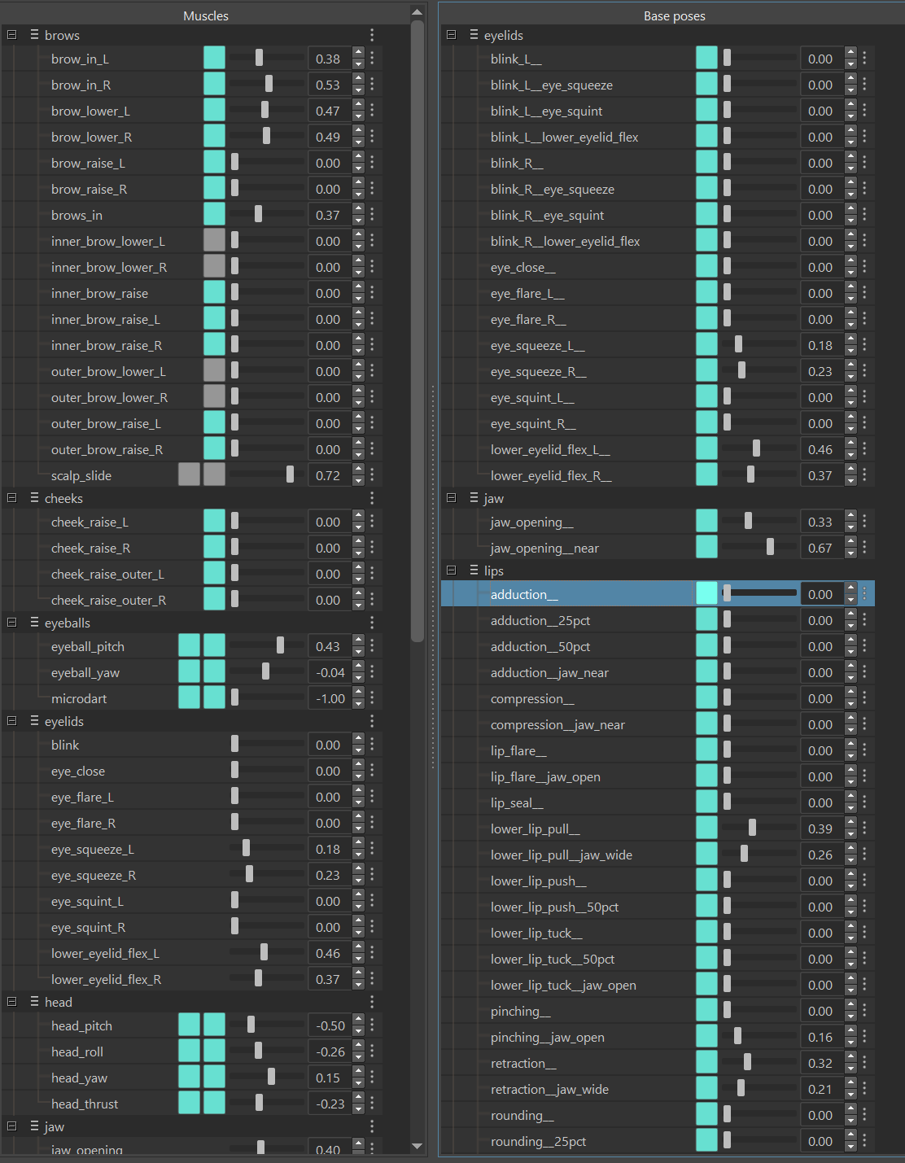Select the lower_lip_pull__ pose row

[658, 829]
